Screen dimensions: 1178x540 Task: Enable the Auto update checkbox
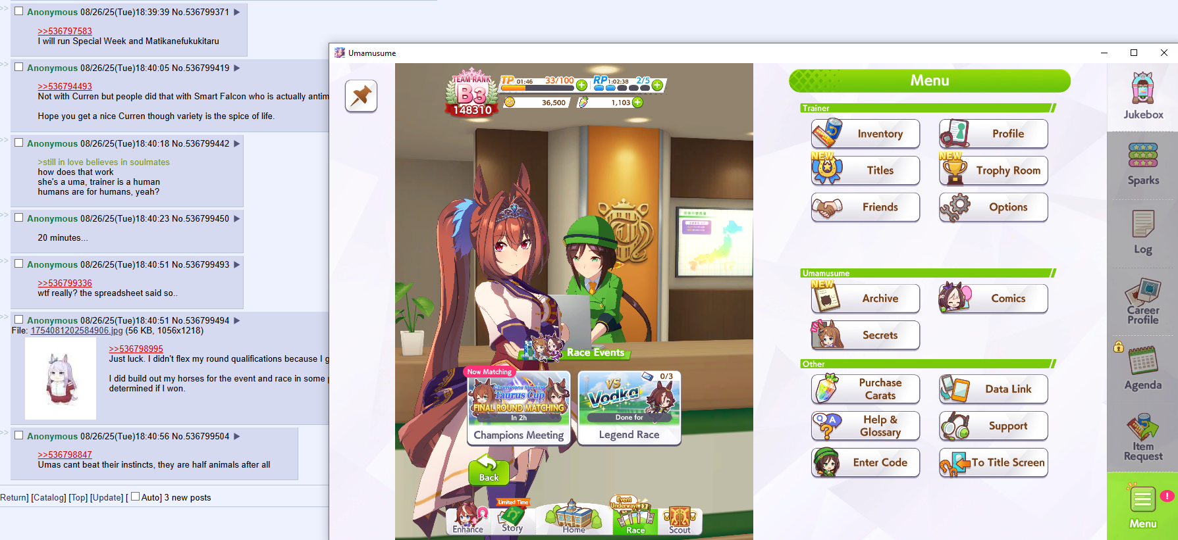136,497
